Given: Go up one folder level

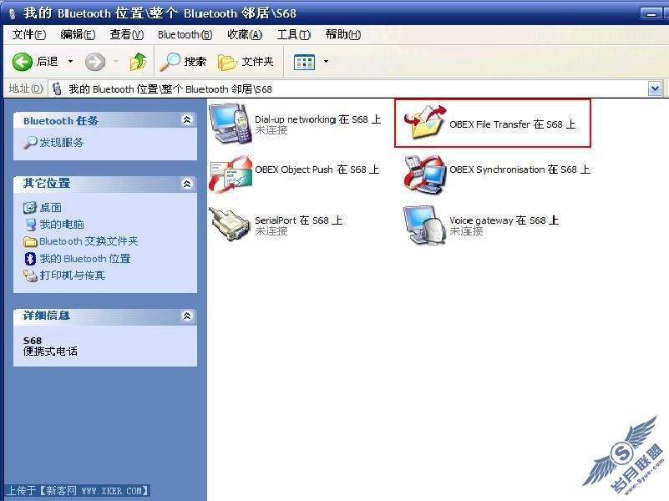Looking at the screenshot, I should [139, 63].
